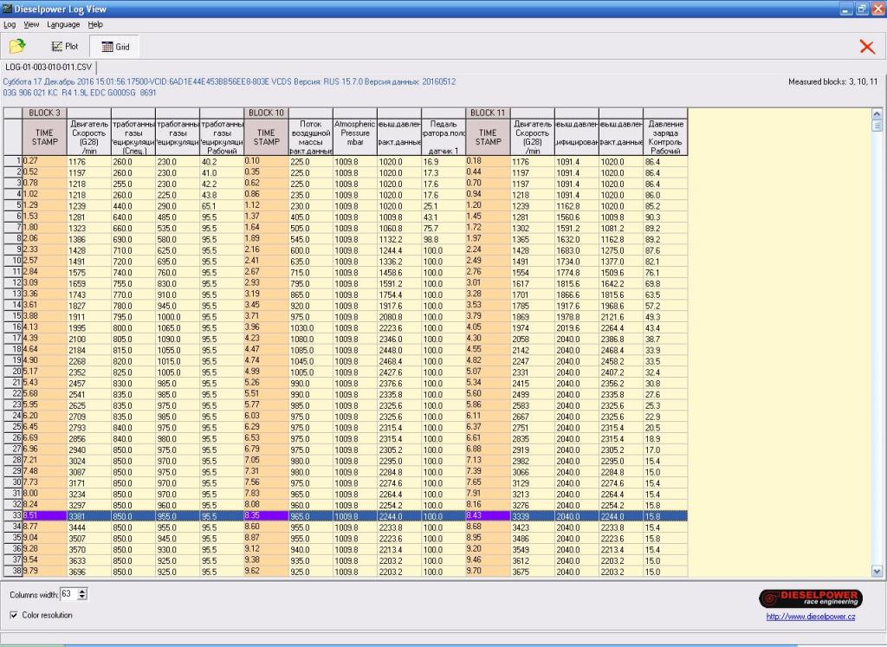
Task: Minimize the Dieselpower Log View window
Action: coord(846,9)
